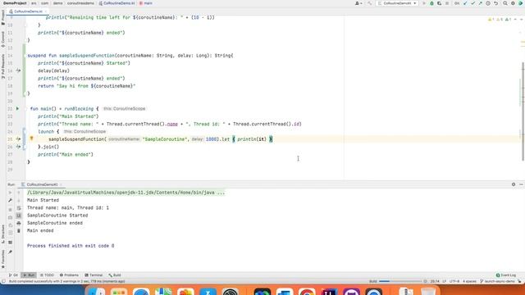Select the CoRoutineDemoKt tab in Run panel
The image size is (525, 295).
click(x=41, y=184)
